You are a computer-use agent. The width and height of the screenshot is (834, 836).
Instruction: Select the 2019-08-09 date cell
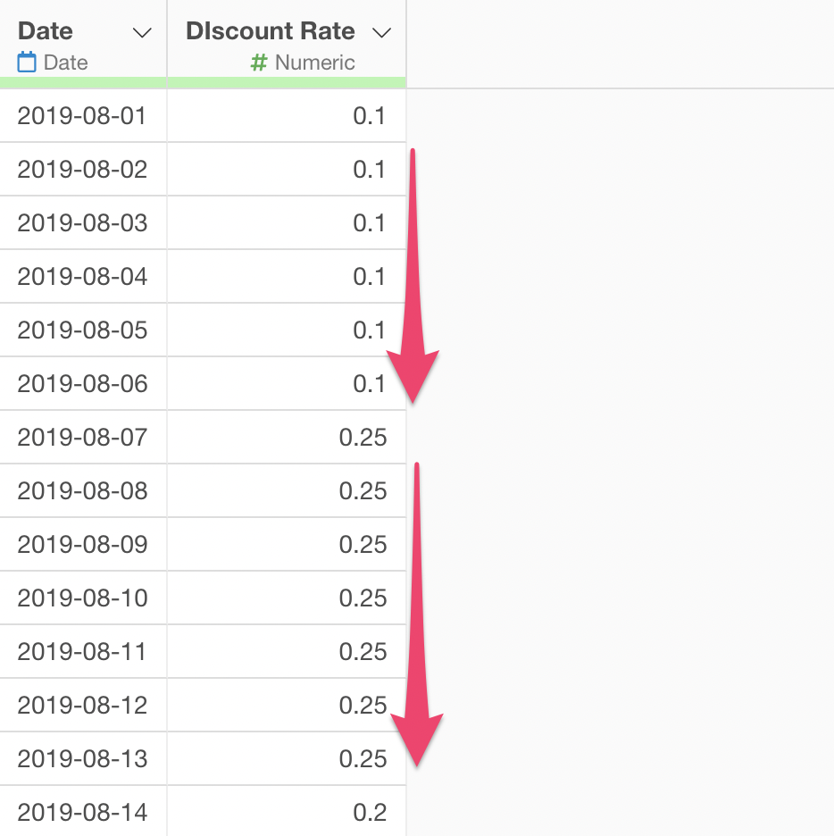[81, 545]
